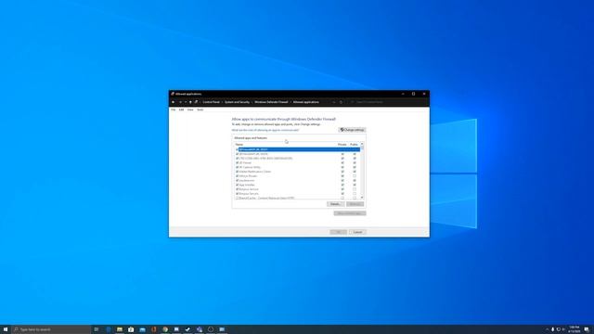Expand chevron after System and Security breadcrumb
594x334 pixels.
click(x=252, y=102)
